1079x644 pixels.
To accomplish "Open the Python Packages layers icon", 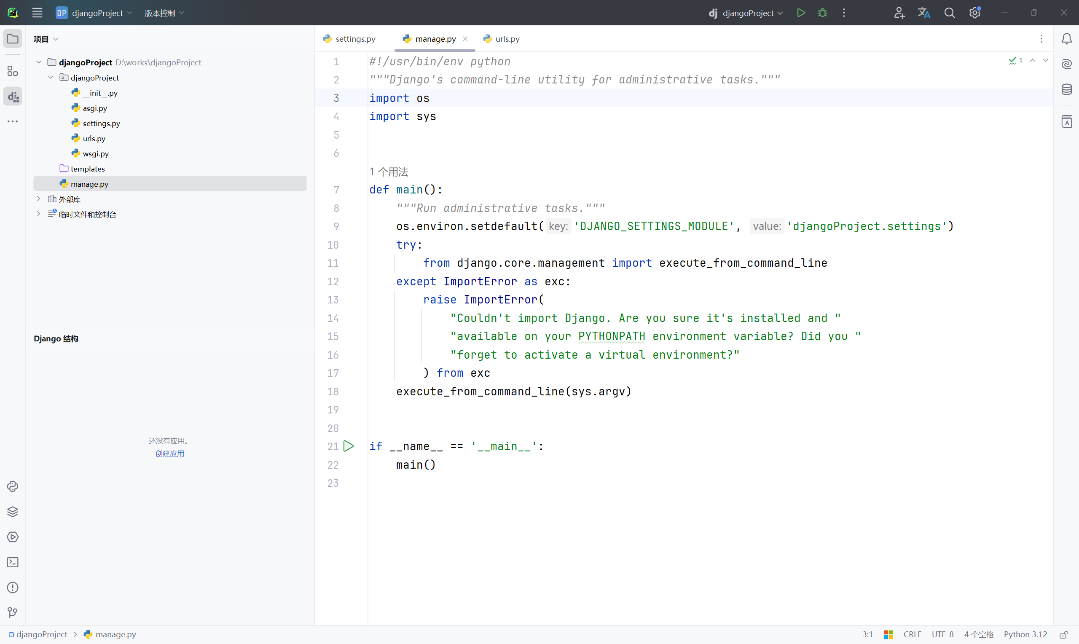I will [13, 512].
